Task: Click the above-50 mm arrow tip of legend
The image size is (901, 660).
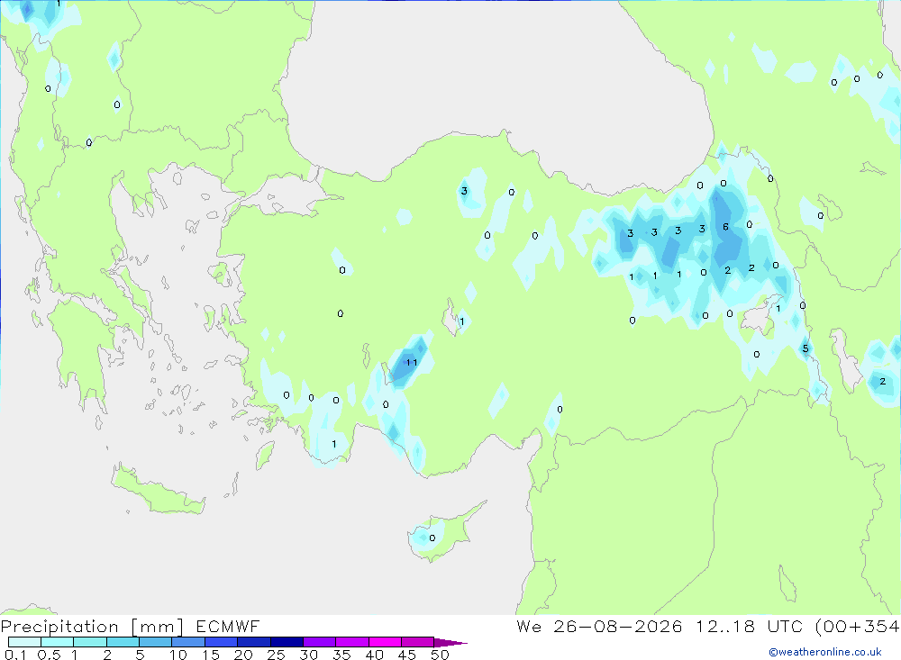Action: click(450, 643)
